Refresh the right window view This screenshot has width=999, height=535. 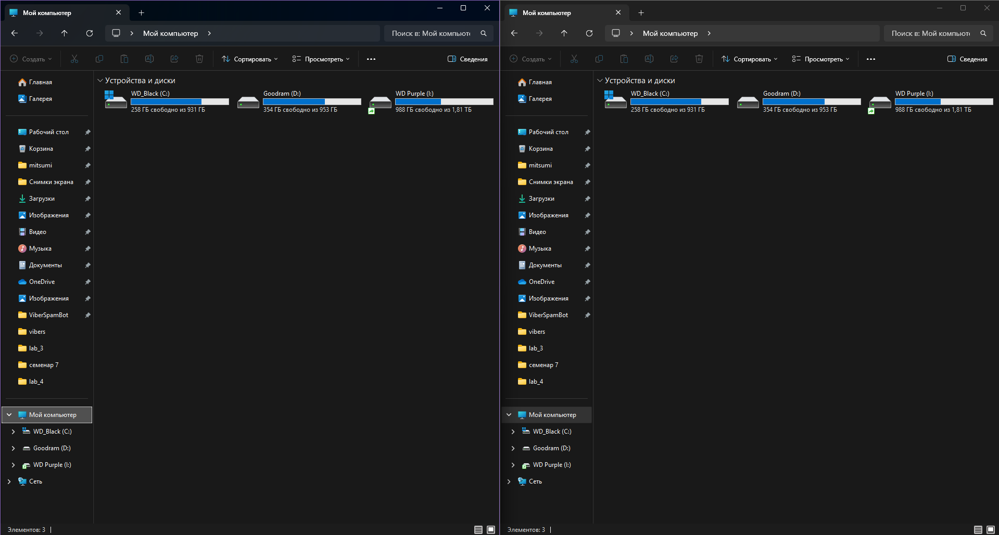589,33
